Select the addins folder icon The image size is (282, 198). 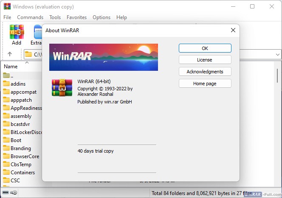[x=6, y=84]
